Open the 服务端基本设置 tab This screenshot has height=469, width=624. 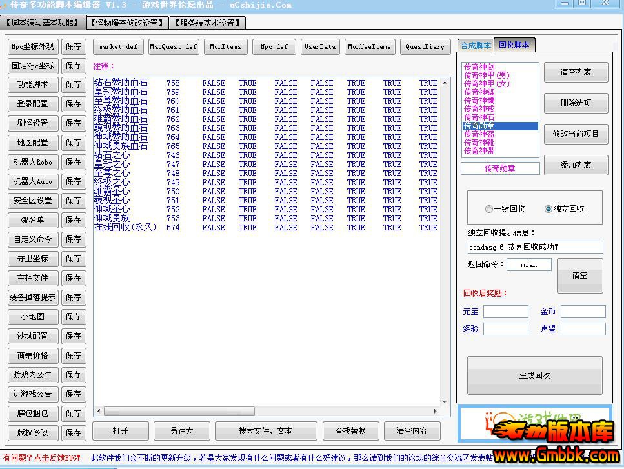tap(207, 23)
